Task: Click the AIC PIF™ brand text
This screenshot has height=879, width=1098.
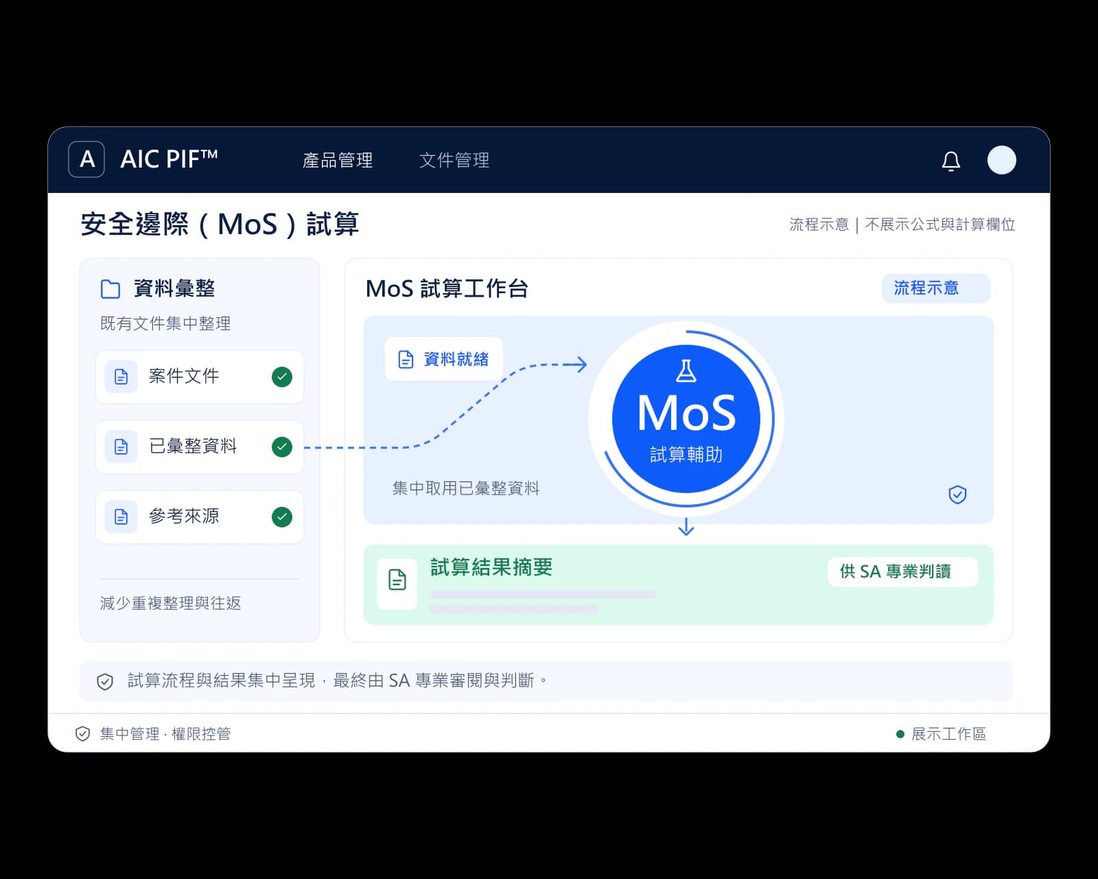Action: 169,159
